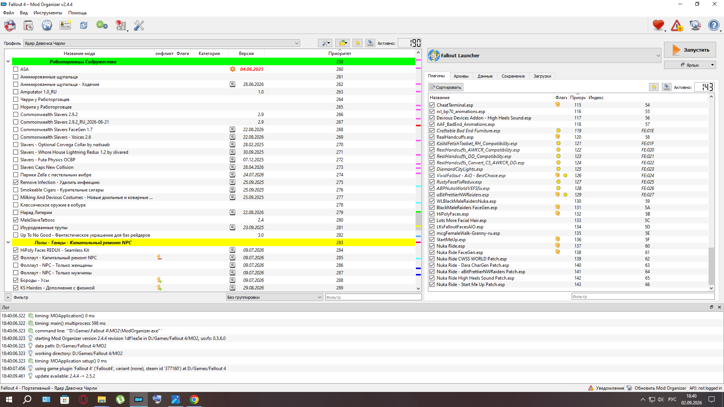724x407 pixels.
Task: Click the Refresh toolbar icon
Action: pyautogui.click(x=83, y=25)
